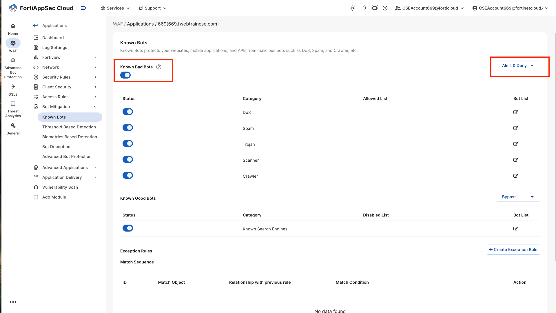Viewport: 556px width, 313px height.
Task: Expand the Advanced Applications submenu
Action: (x=95, y=168)
